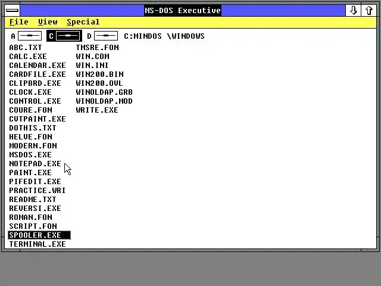Select COURE.FON font file
The width and height of the screenshot is (381, 286).
point(30,110)
